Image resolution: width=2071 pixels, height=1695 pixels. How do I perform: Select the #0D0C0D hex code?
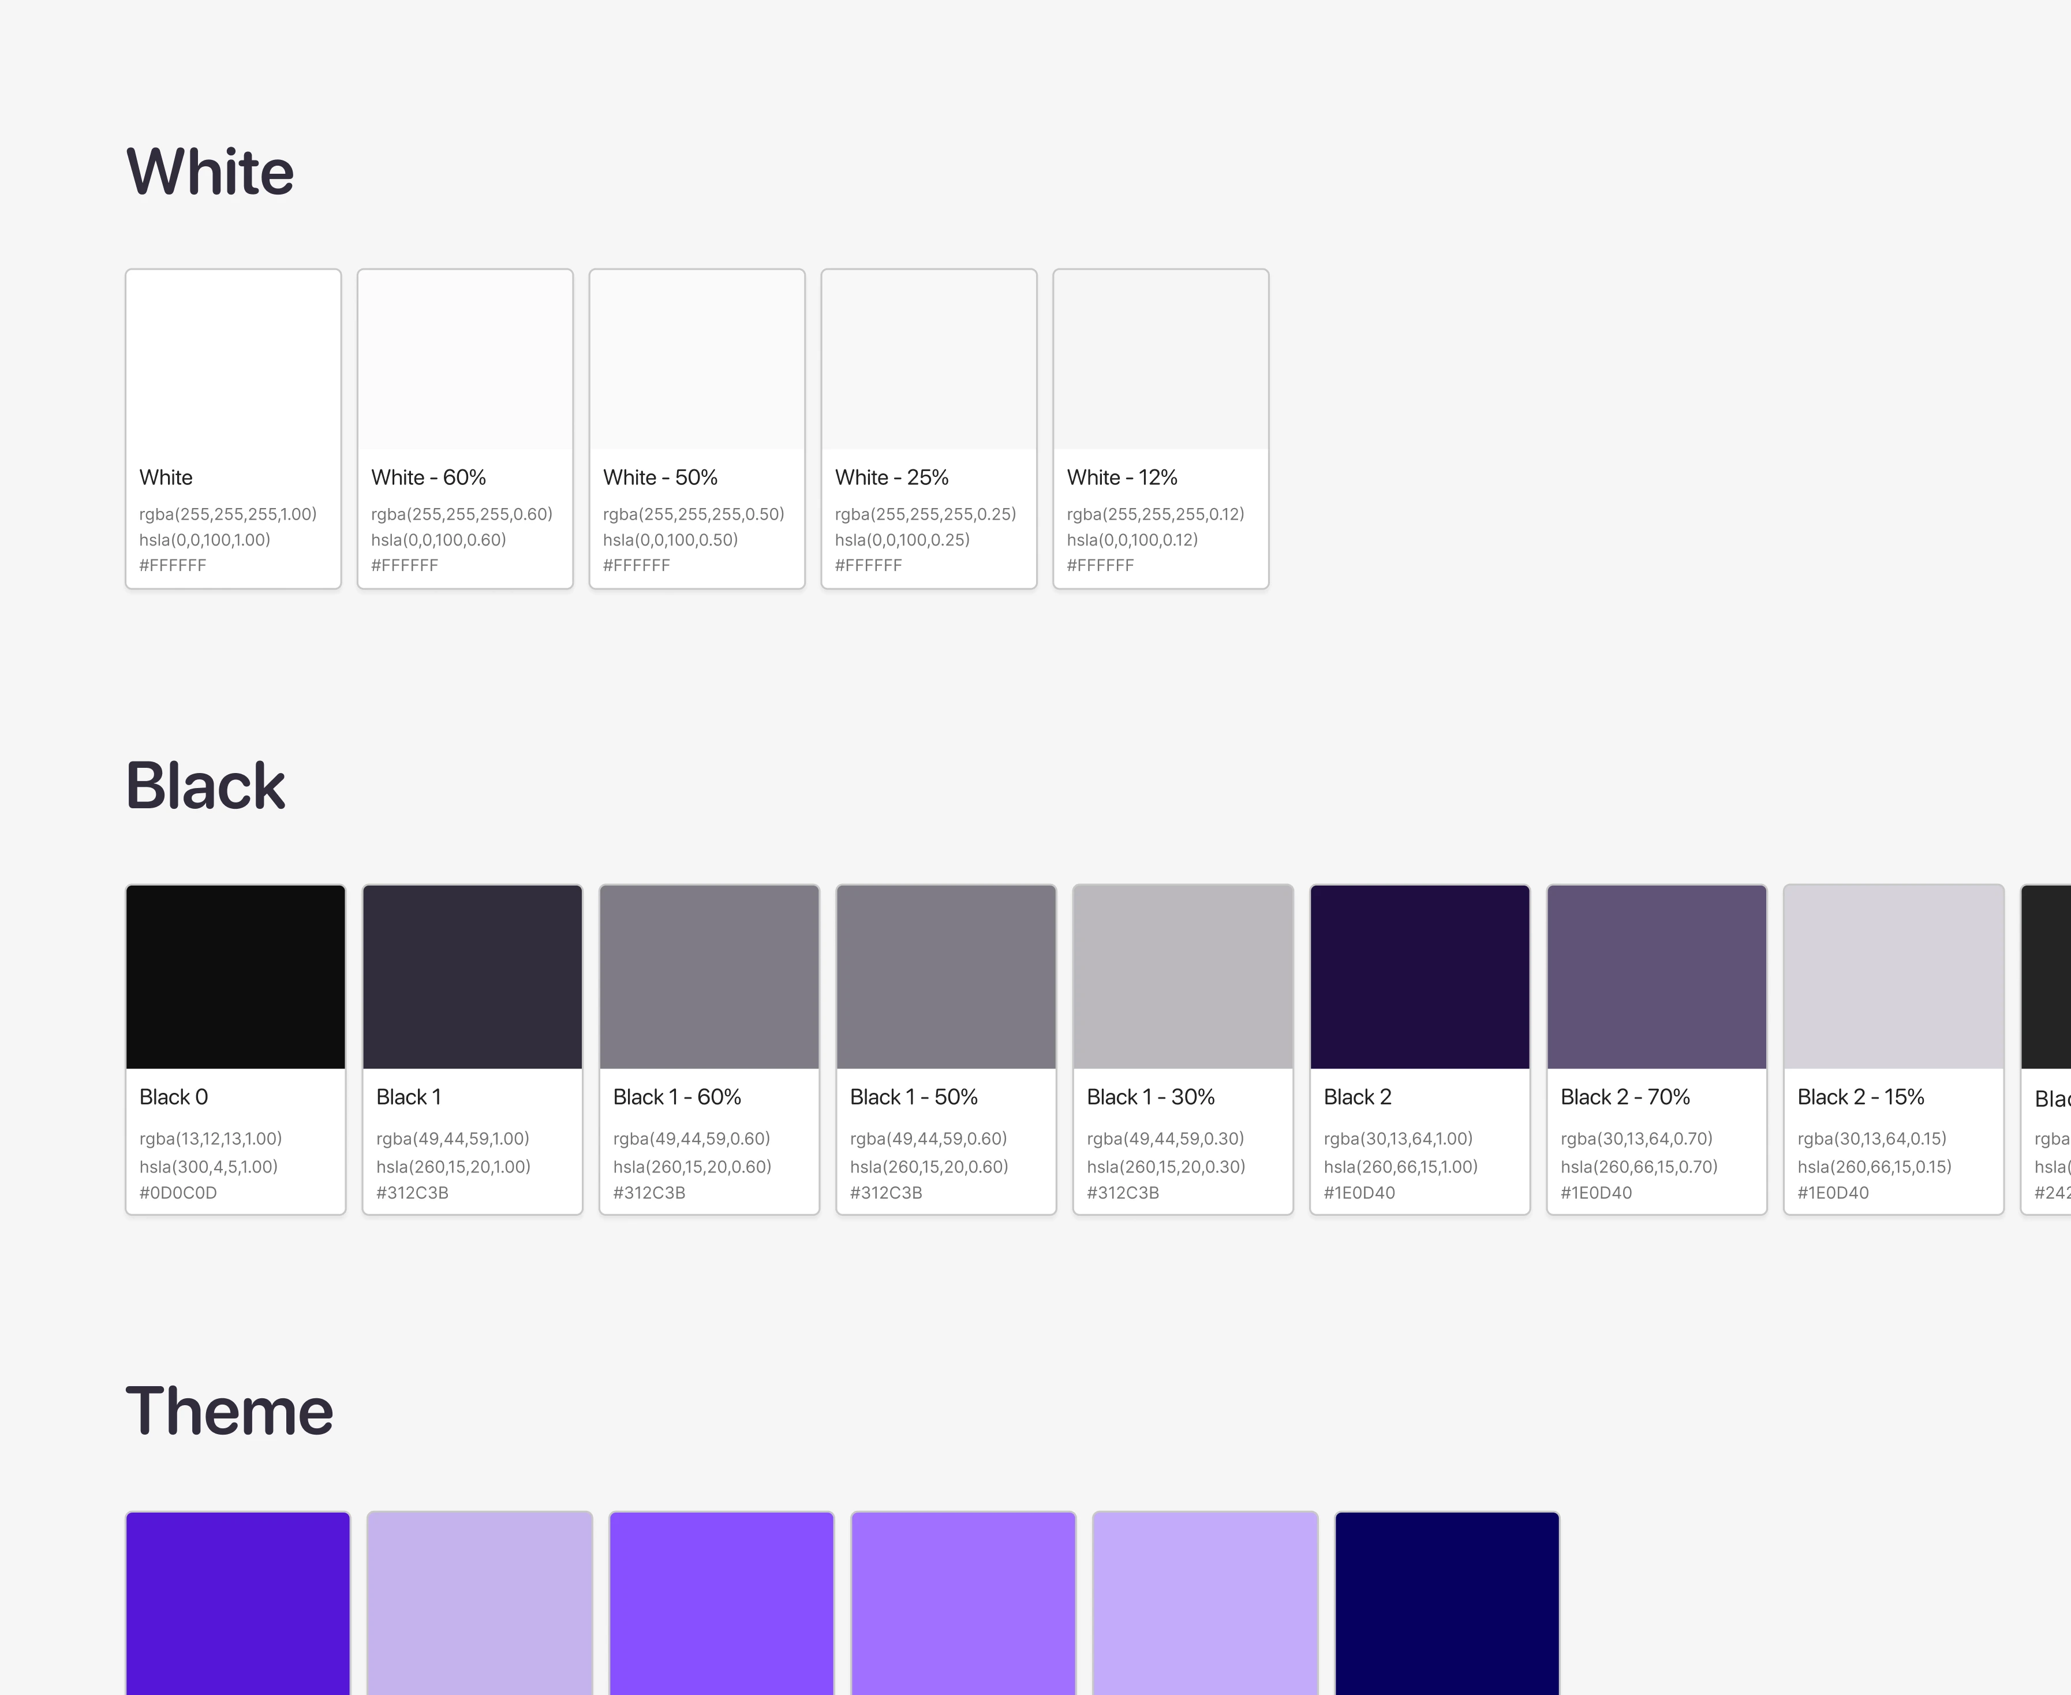tap(178, 1193)
